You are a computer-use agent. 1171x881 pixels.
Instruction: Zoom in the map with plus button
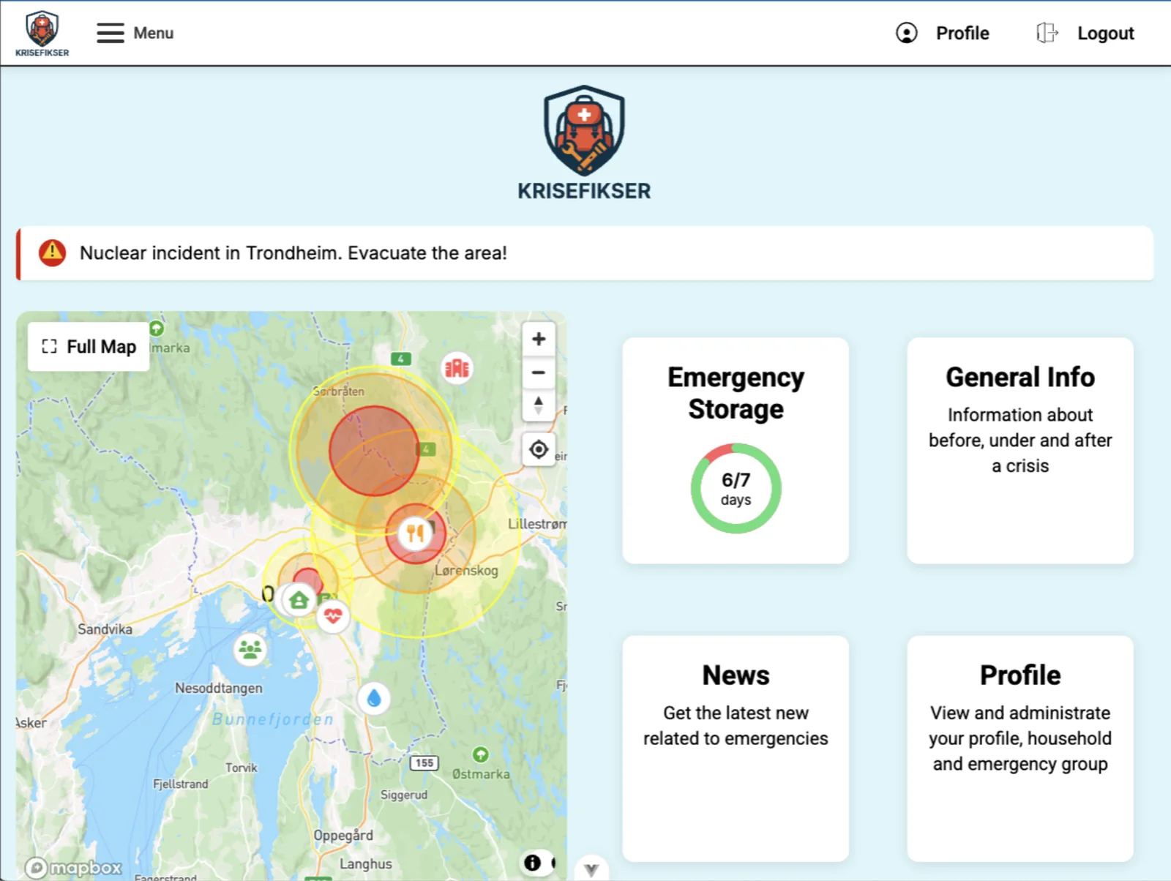[x=539, y=340]
